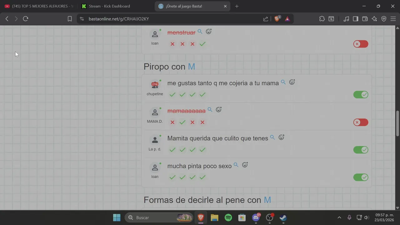Switch to the Stream - Kick Dashboard tab

tap(116, 6)
